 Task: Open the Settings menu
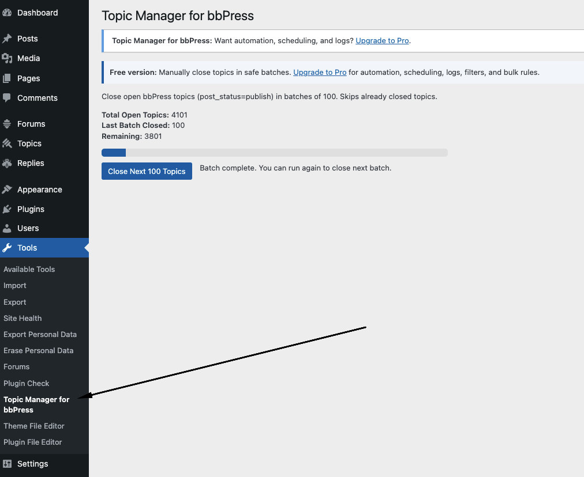(x=33, y=464)
